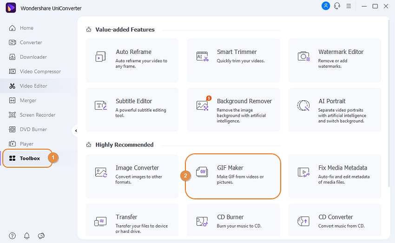395x243 pixels.
Task: Switch to the Screen Recorder tab
Action: pos(37,115)
